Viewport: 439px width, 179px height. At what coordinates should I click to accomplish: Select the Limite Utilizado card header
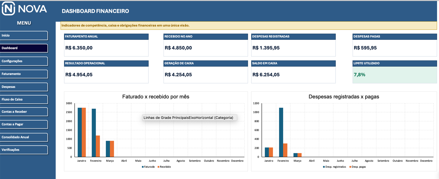(395, 63)
